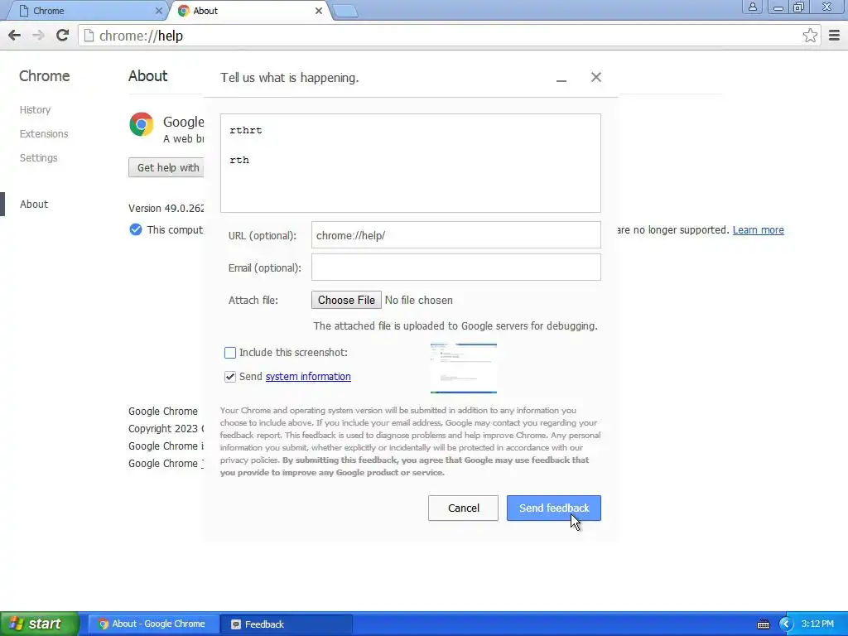Expand hidden system tray icons arrow
848x636 pixels.
coord(786,624)
